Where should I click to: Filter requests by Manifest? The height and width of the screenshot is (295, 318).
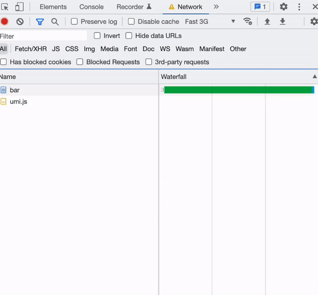[212, 49]
